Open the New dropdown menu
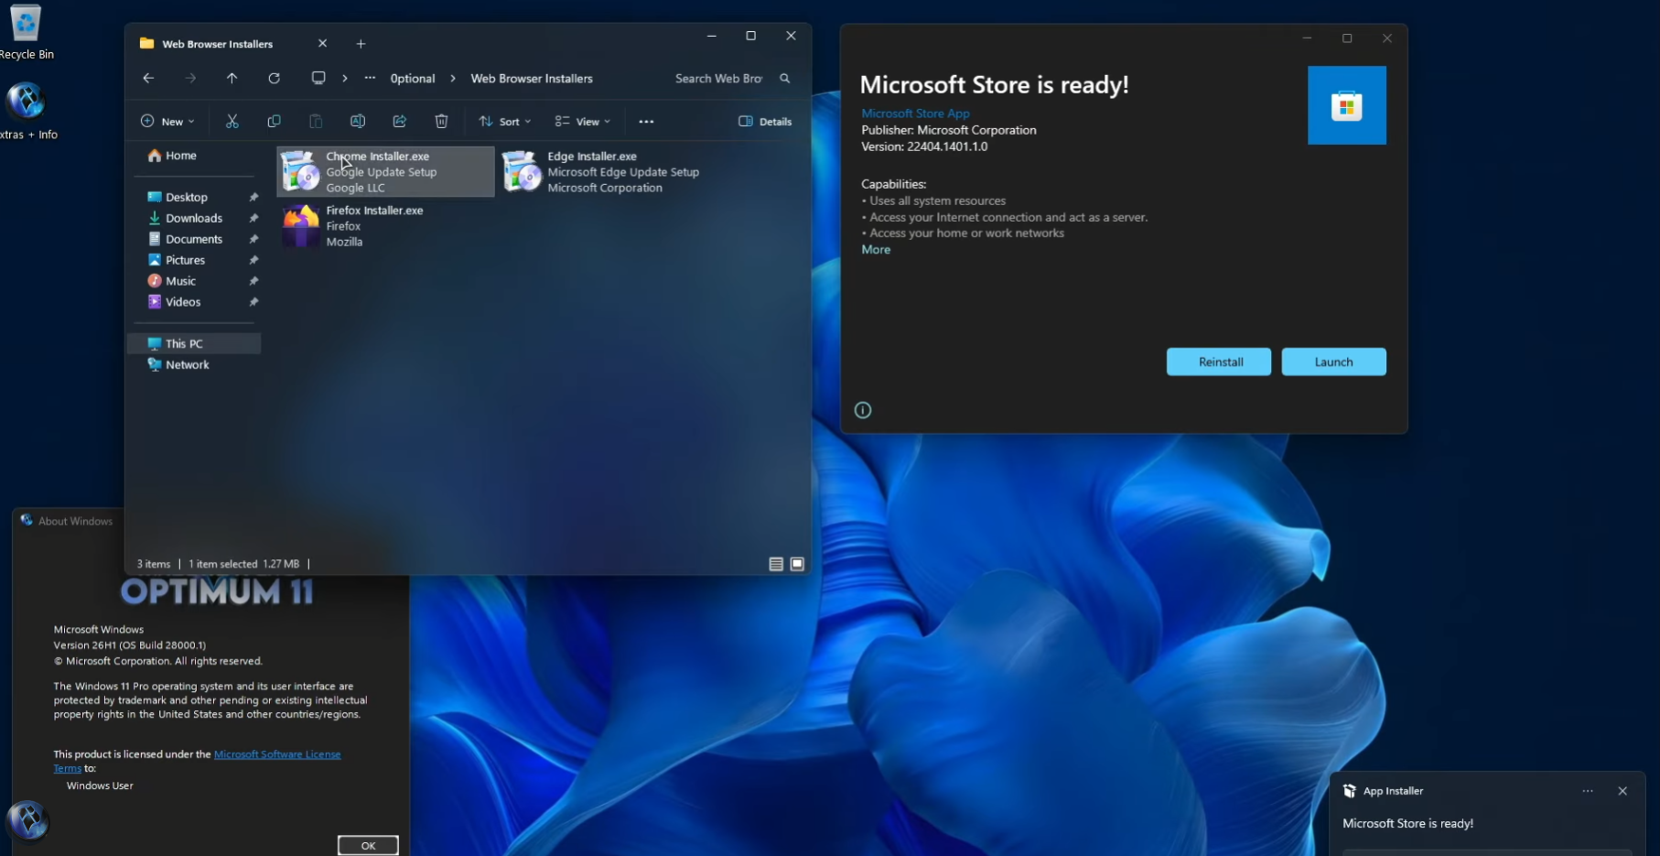 click(167, 122)
